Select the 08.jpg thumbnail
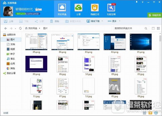The width and height of the screenshot is (162, 116). 141,86
